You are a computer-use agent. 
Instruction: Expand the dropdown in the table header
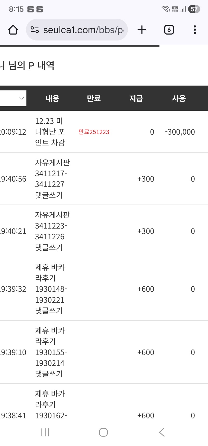click(13, 98)
